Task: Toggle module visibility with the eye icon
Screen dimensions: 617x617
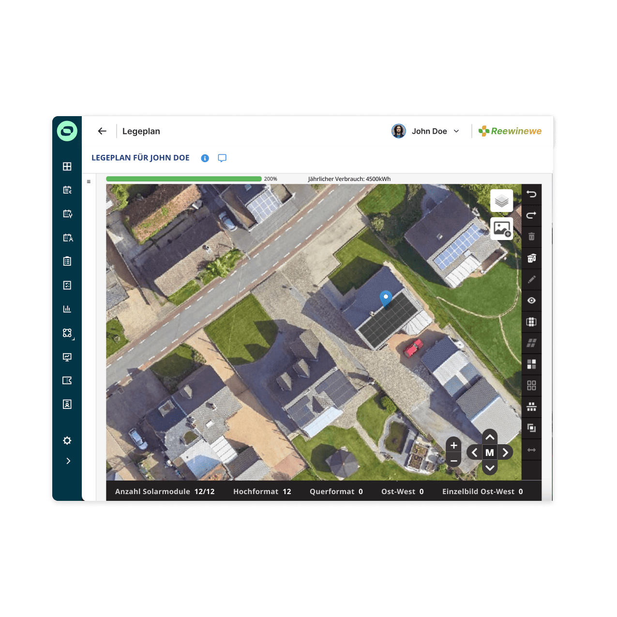Action: (531, 301)
